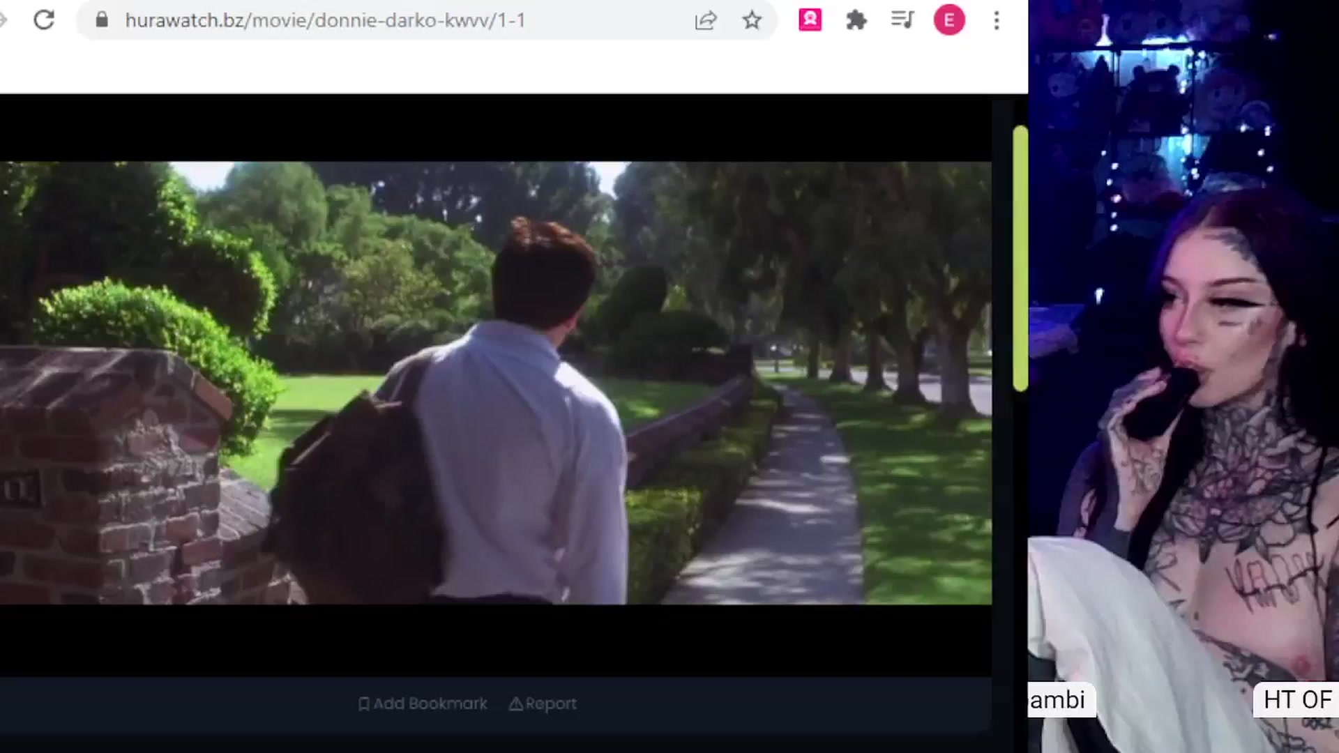
Task: Bookmark this tab with the star icon
Action: (752, 20)
